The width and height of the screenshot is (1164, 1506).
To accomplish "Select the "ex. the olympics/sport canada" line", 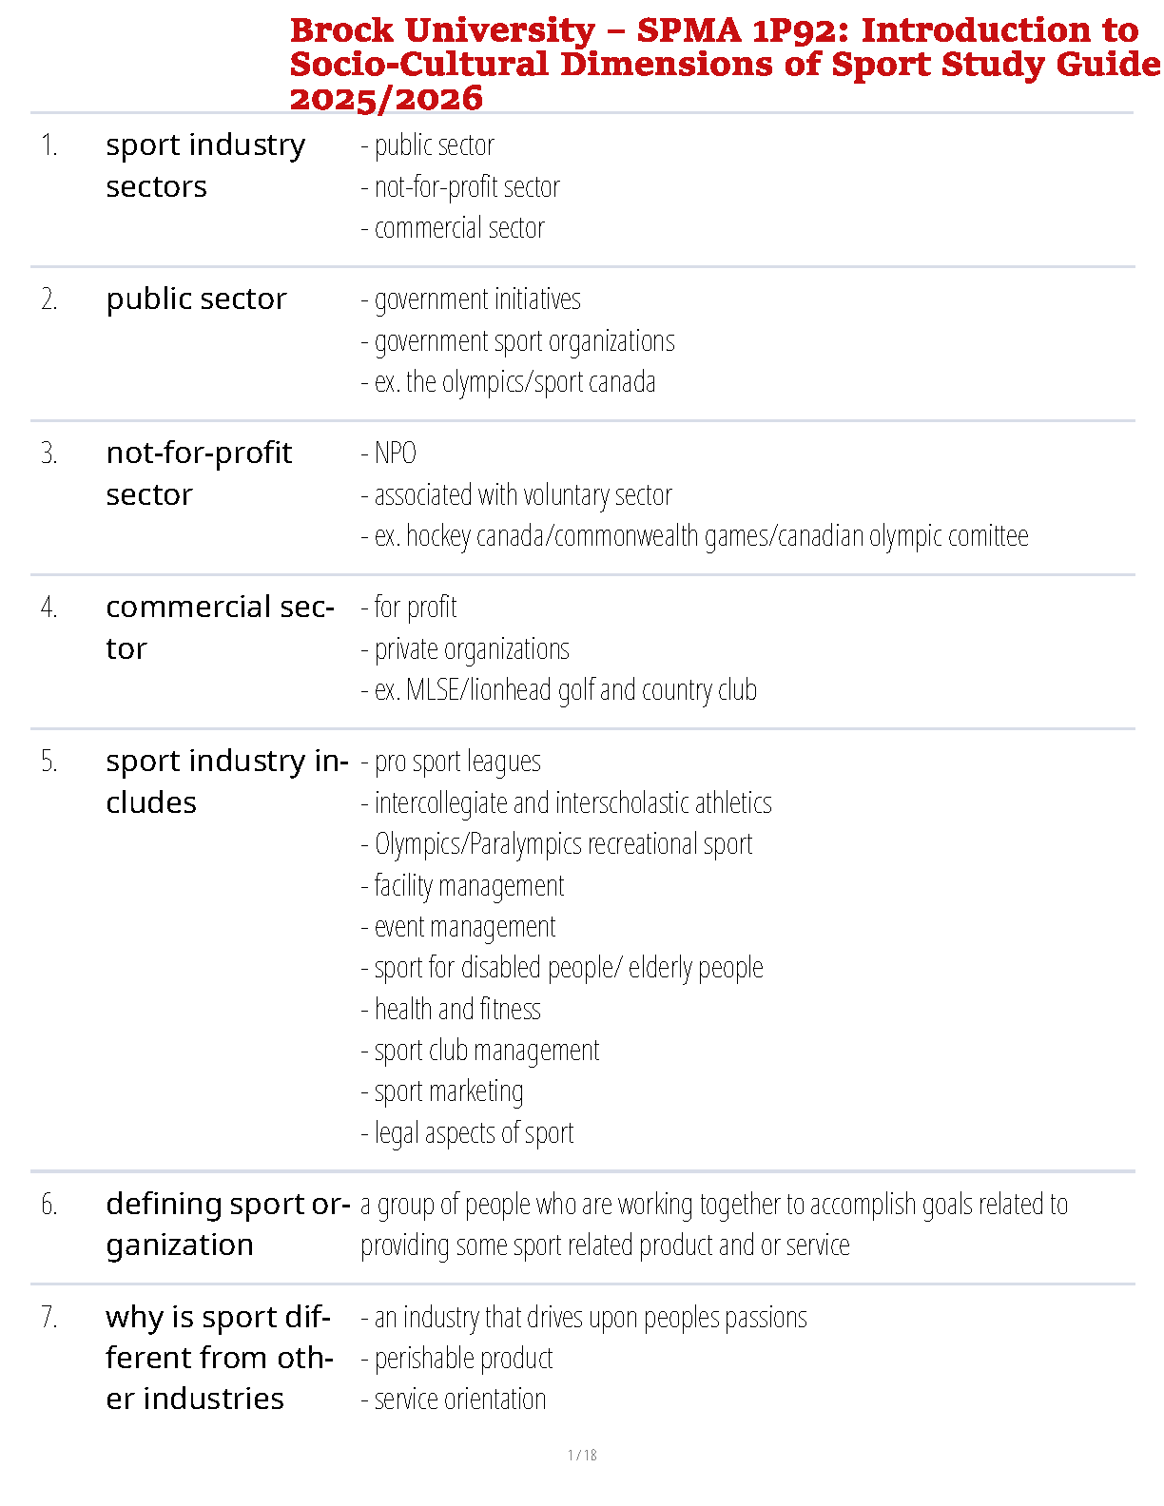I will pos(509,382).
